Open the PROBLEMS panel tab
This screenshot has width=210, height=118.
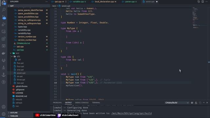pos(57,103)
